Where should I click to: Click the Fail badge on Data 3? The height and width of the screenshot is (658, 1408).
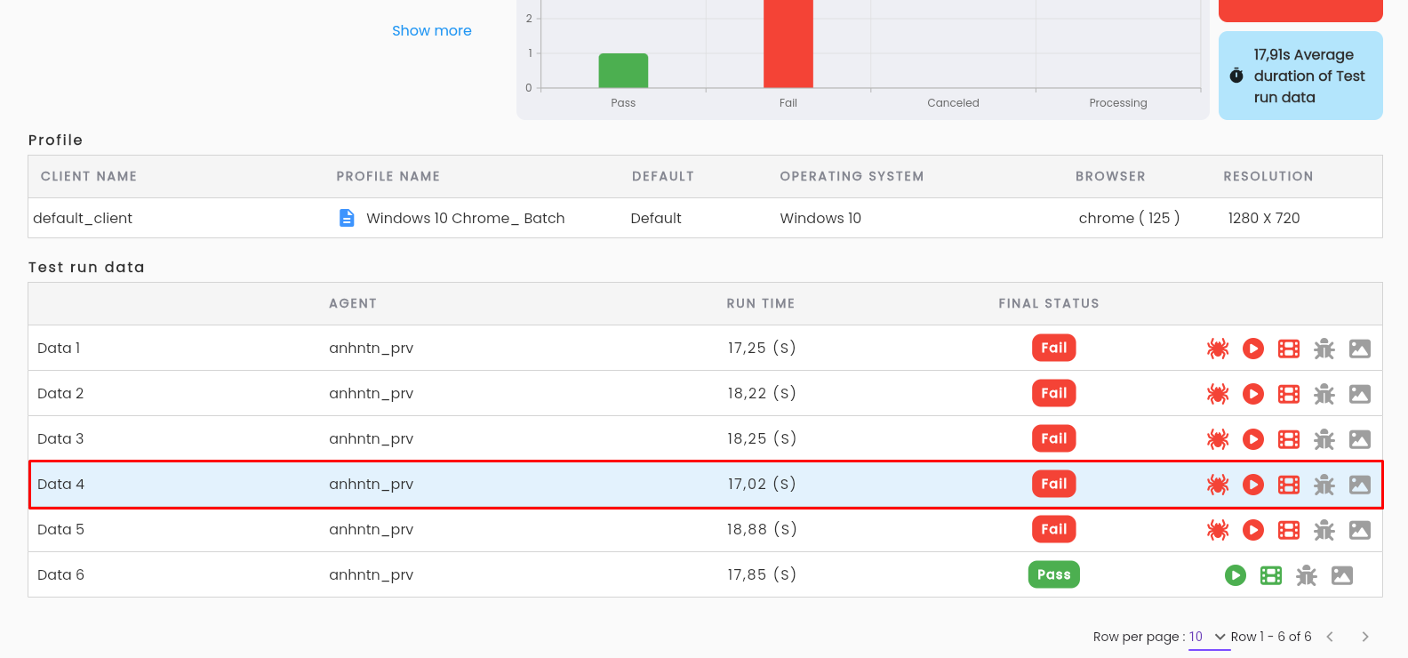[1054, 438]
